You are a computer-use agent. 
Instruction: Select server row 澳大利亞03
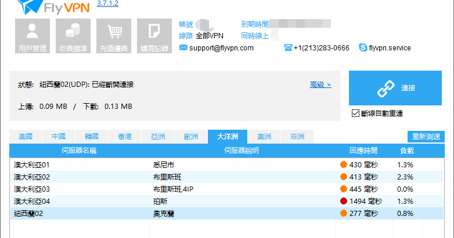[227, 189]
